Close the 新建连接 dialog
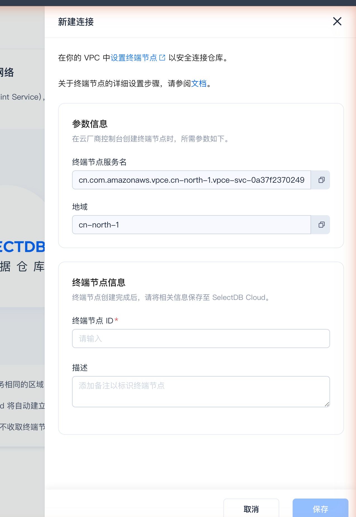356x517 pixels. click(337, 21)
